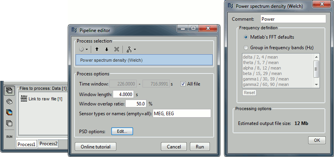Open the Online tutorial

(96, 147)
